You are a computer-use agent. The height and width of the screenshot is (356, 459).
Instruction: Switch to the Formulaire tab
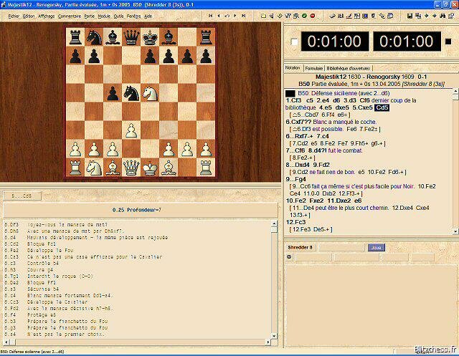[x=313, y=67]
